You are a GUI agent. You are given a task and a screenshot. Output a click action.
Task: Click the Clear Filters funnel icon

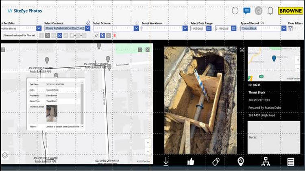[290, 28]
